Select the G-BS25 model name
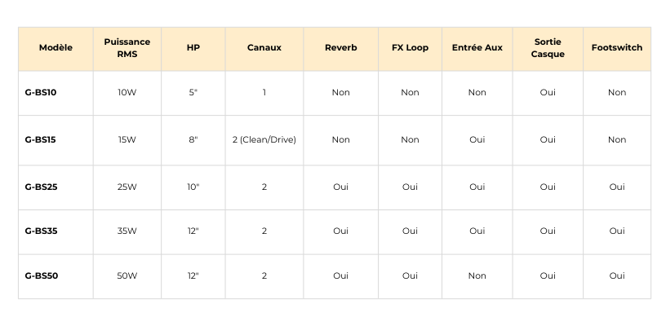 click(x=41, y=187)
